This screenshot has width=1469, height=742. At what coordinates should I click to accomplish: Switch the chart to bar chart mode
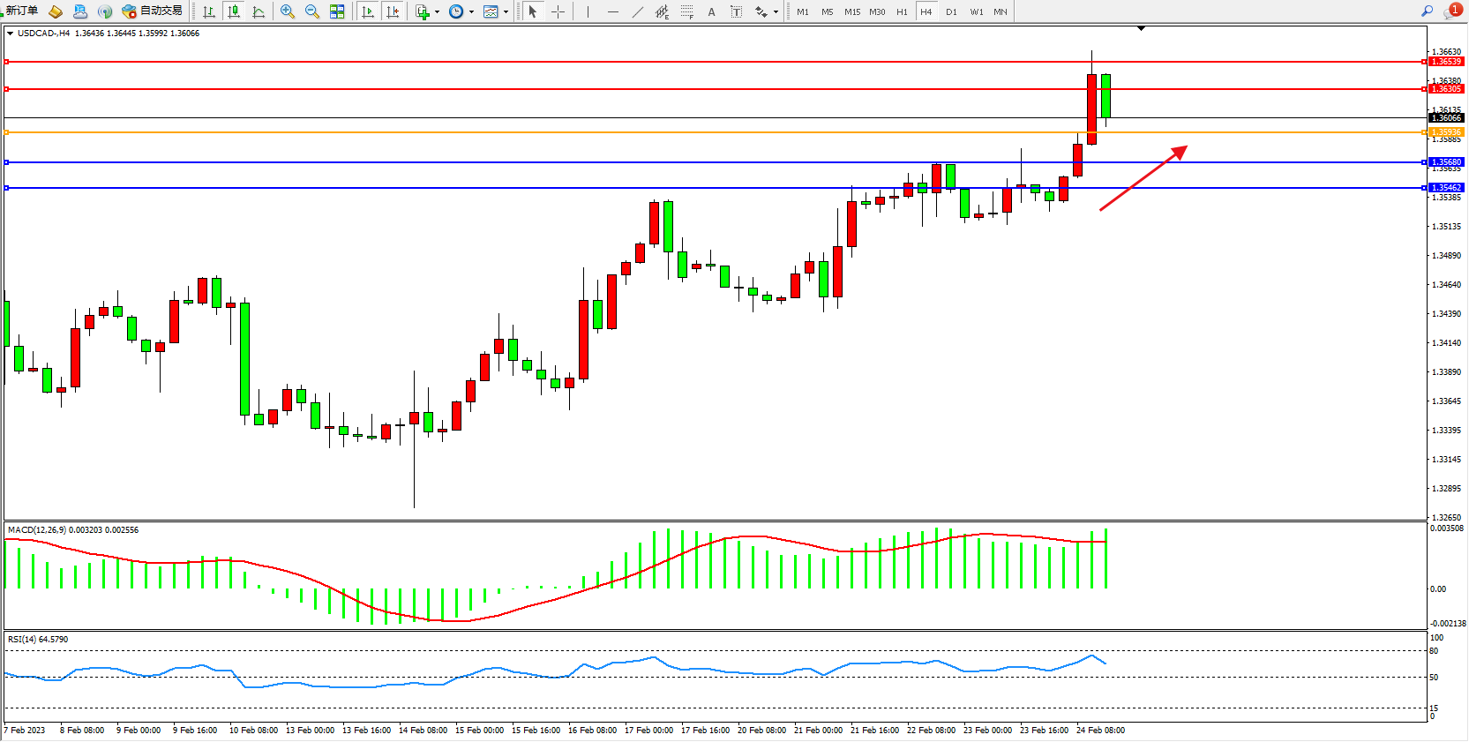(209, 11)
